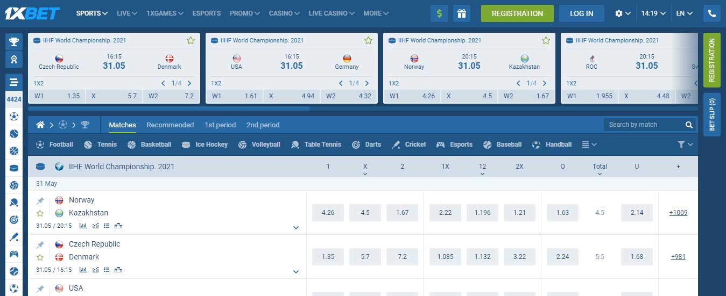Switch to the Recommended tab
Image resolution: width=726 pixels, height=296 pixels.
pos(170,125)
